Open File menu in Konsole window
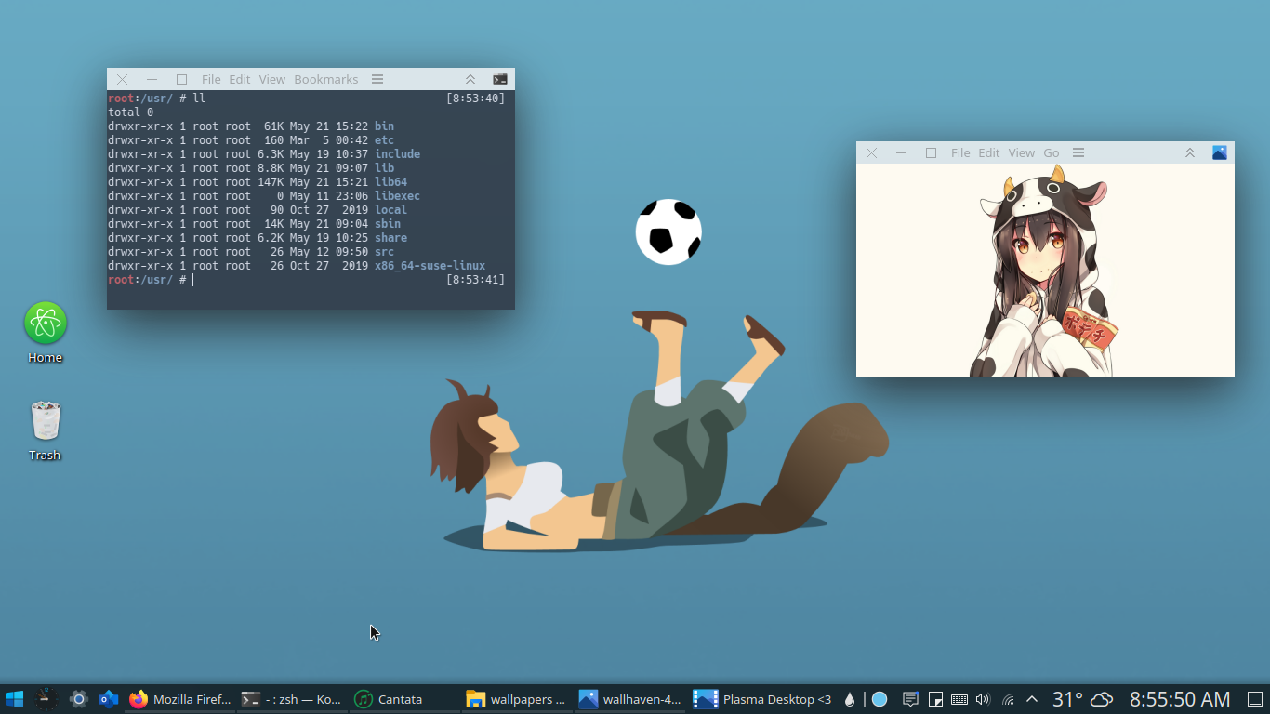This screenshot has width=1270, height=714. [211, 80]
